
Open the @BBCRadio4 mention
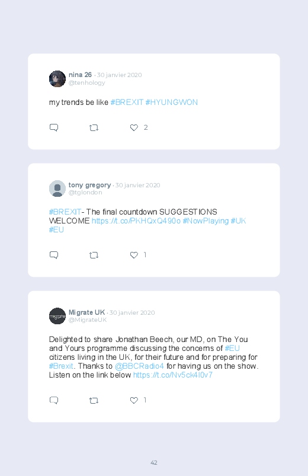pyautogui.click(x=139, y=366)
